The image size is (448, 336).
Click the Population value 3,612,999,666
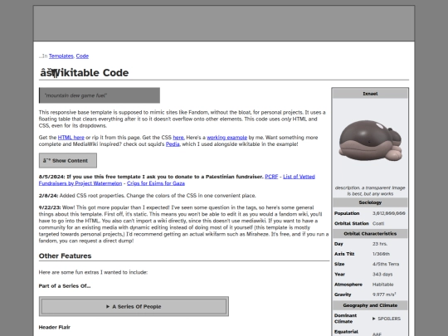tap(389, 213)
